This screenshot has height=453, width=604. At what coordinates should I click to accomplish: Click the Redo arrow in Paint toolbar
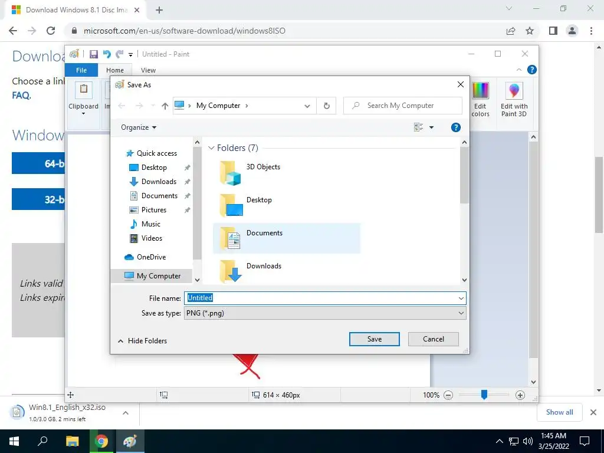click(x=120, y=54)
